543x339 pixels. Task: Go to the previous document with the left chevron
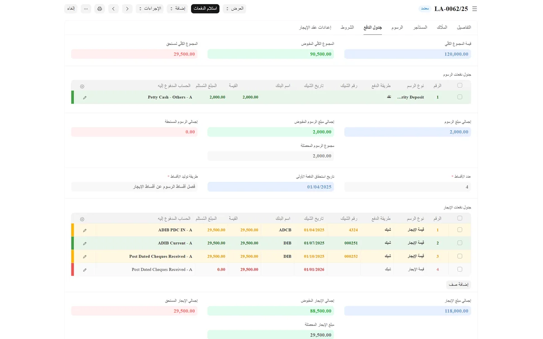pyautogui.click(x=114, y=9)
